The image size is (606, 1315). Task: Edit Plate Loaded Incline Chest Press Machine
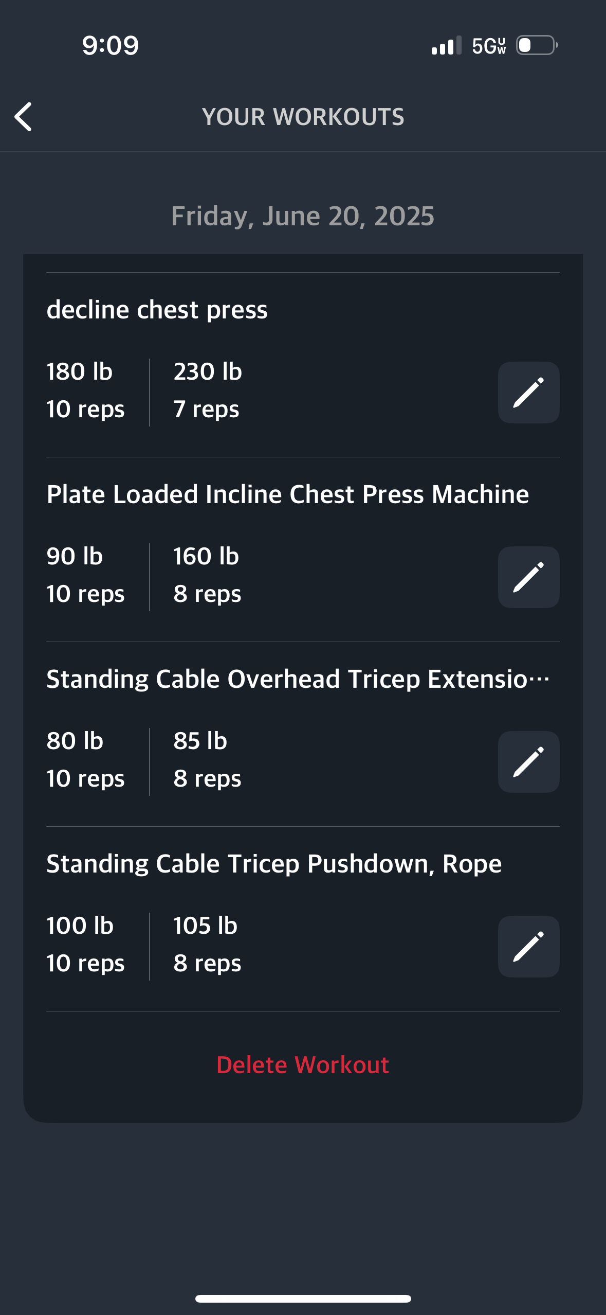[528, 577]
